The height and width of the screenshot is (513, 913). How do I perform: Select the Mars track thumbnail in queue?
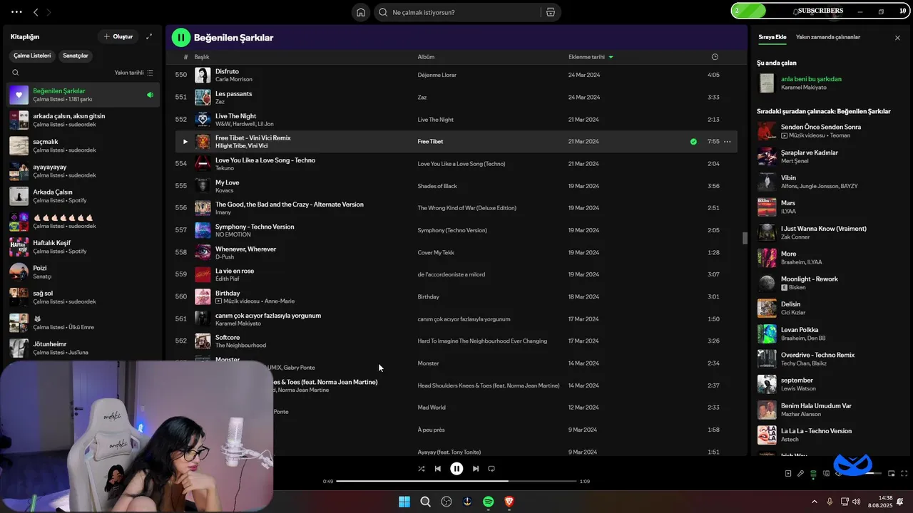pos(767,207)
